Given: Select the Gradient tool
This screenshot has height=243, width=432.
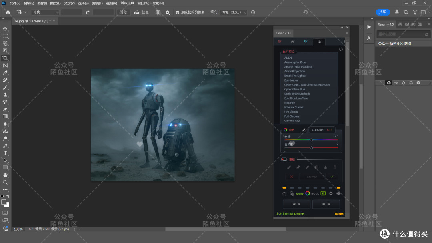Looking at the screenshot, I should [x=5, y=116].
